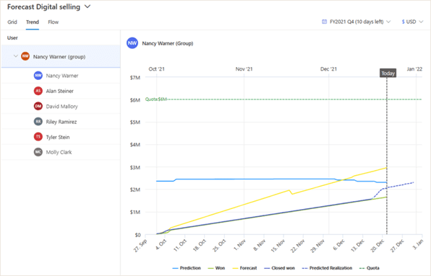Click the DM avatar icon
Viewport: 431px width, 276px height.
point(38,106)
